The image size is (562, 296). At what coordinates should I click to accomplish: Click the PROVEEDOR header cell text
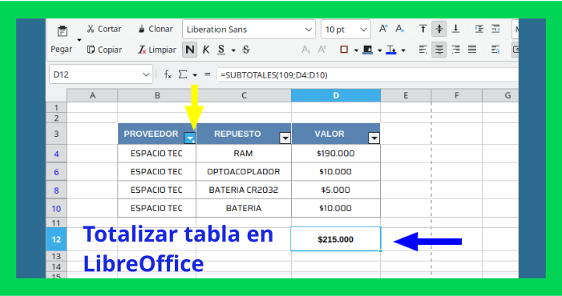[151, 134]
